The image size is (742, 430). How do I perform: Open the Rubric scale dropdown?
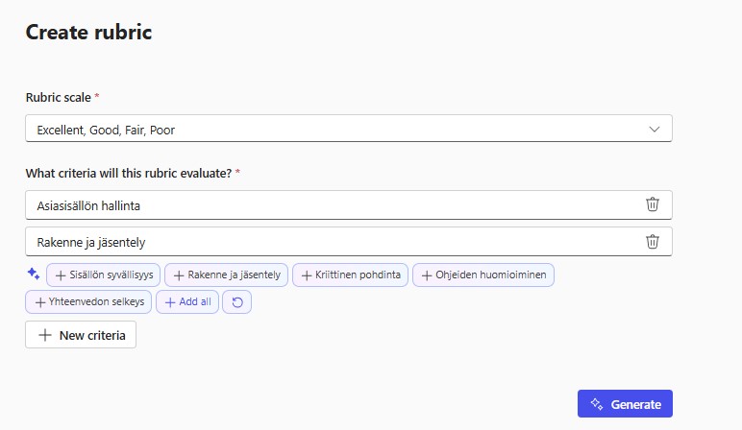click(348, 129)
